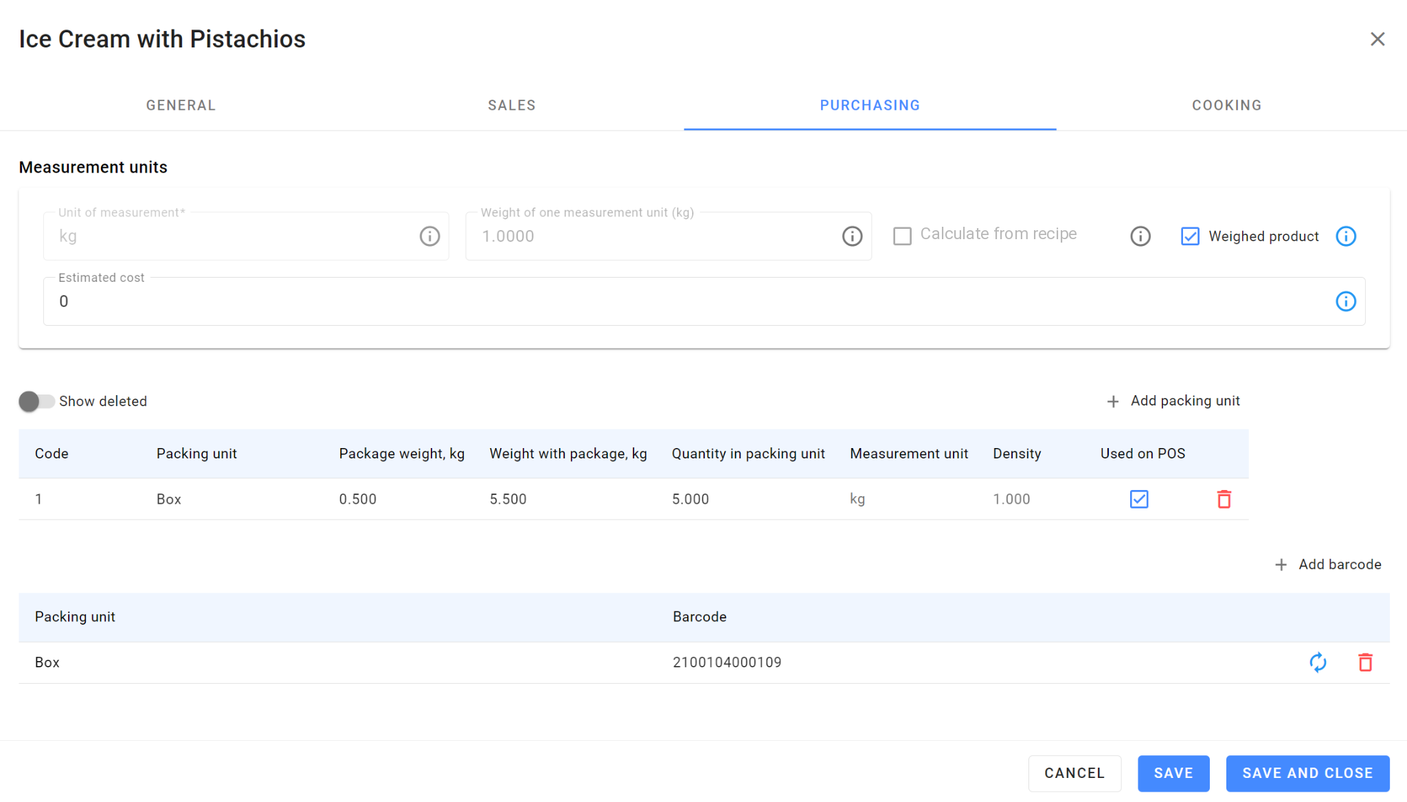Click the Weighed product info icon
1407x802 pixels.
1346,236
